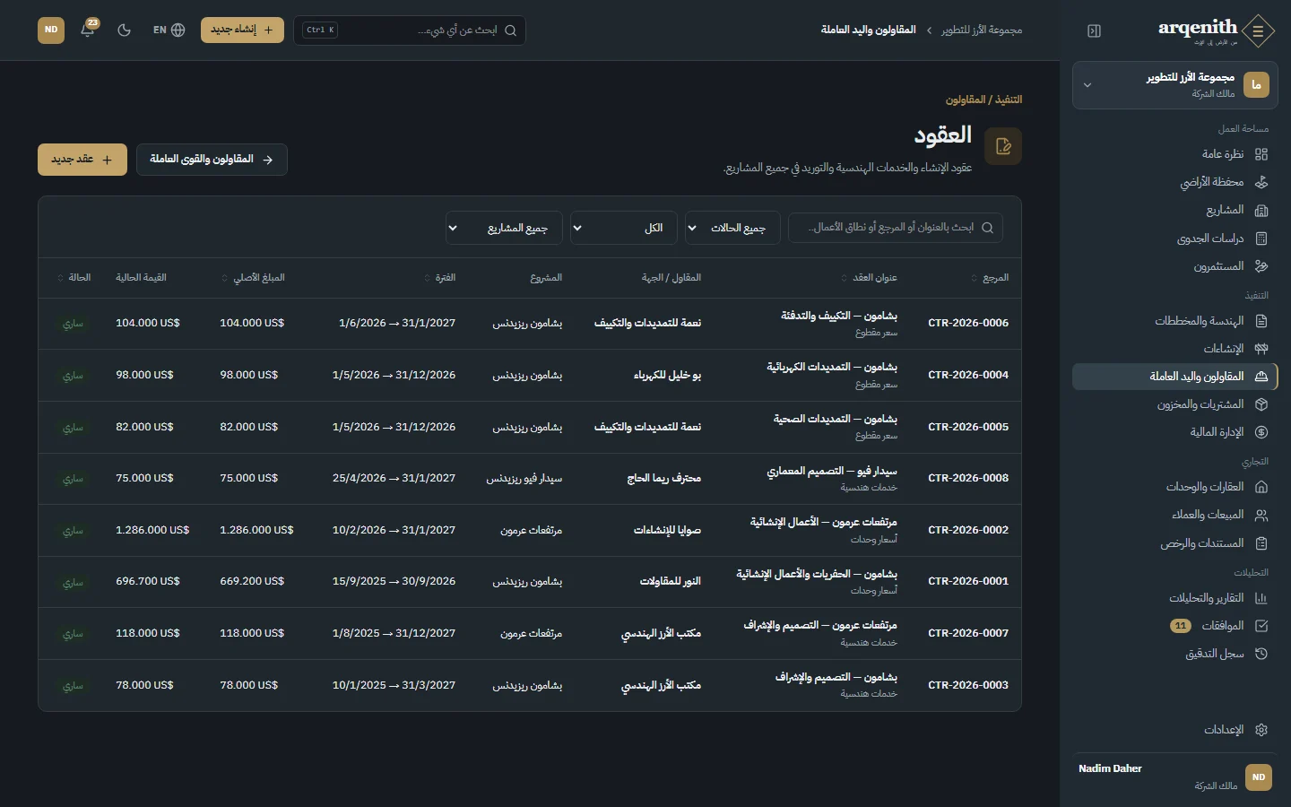
Task: Click the arqenith logo icon
Action: point(1259,30)
